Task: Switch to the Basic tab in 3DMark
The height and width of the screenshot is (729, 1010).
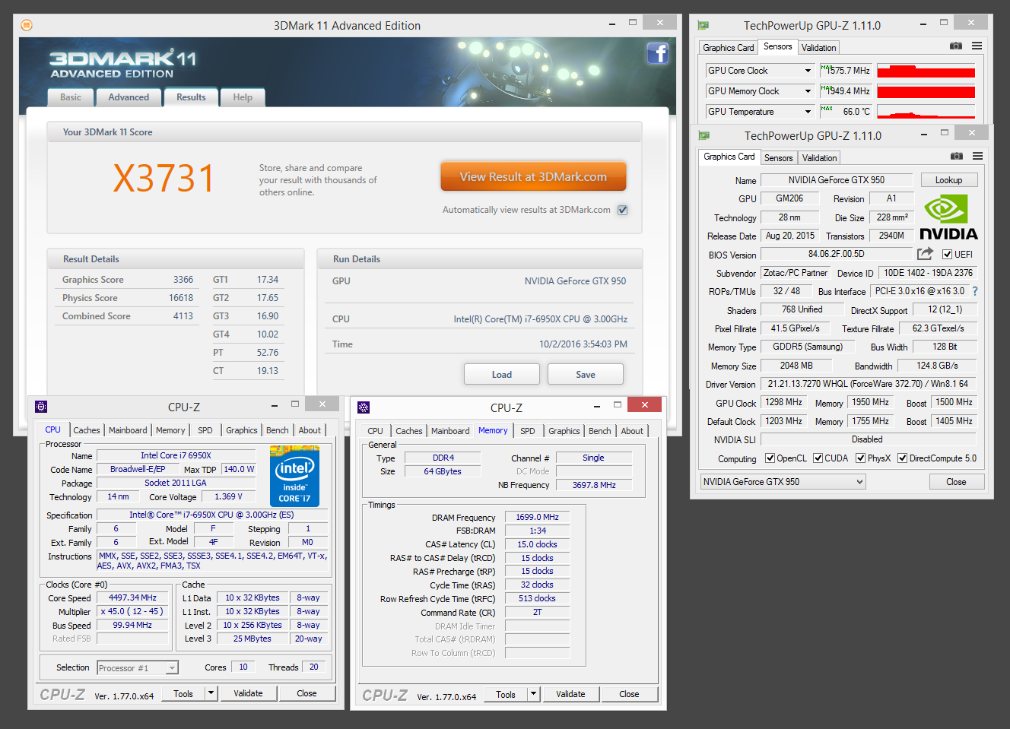Action: [71, 97]
